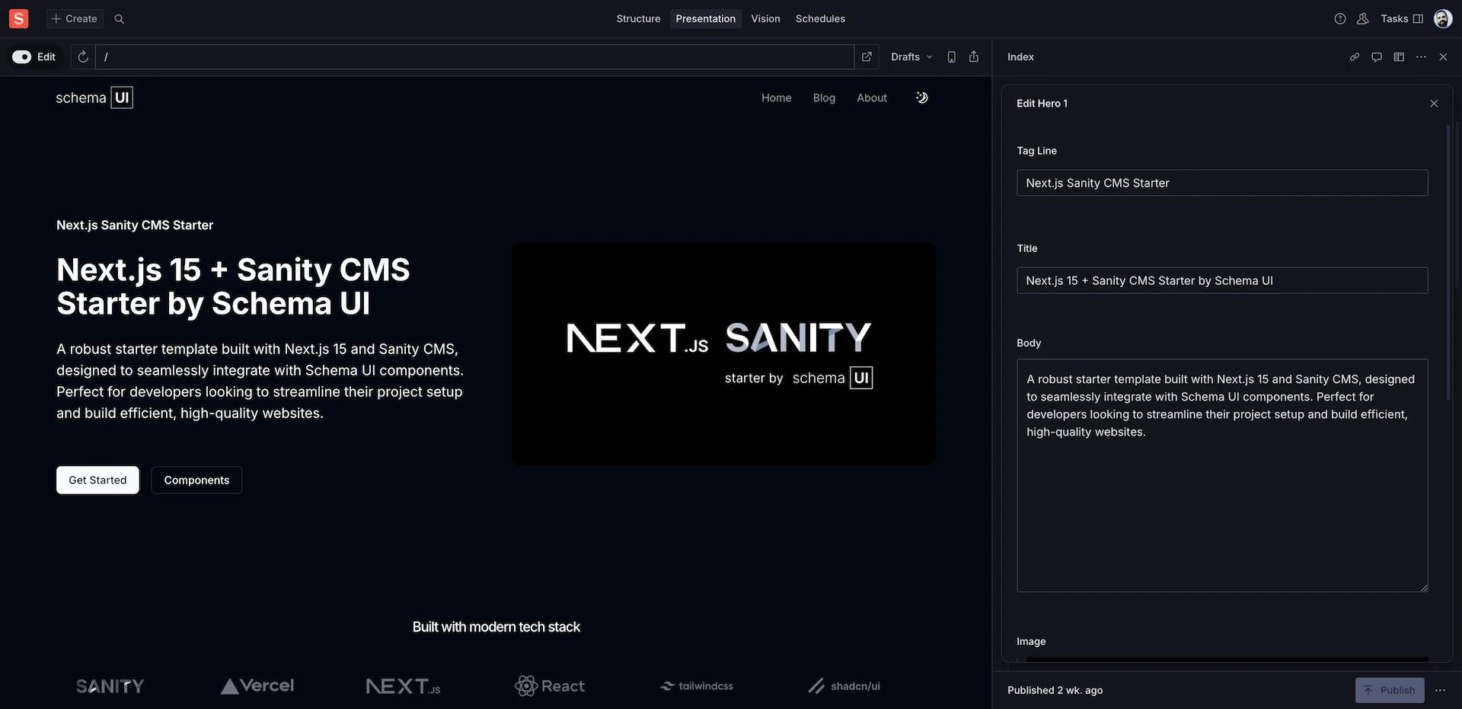Viewport: 1462px width, 709px height.
Task: Click the Body textarea resize handle
Action: click(x=1423, y=587)
